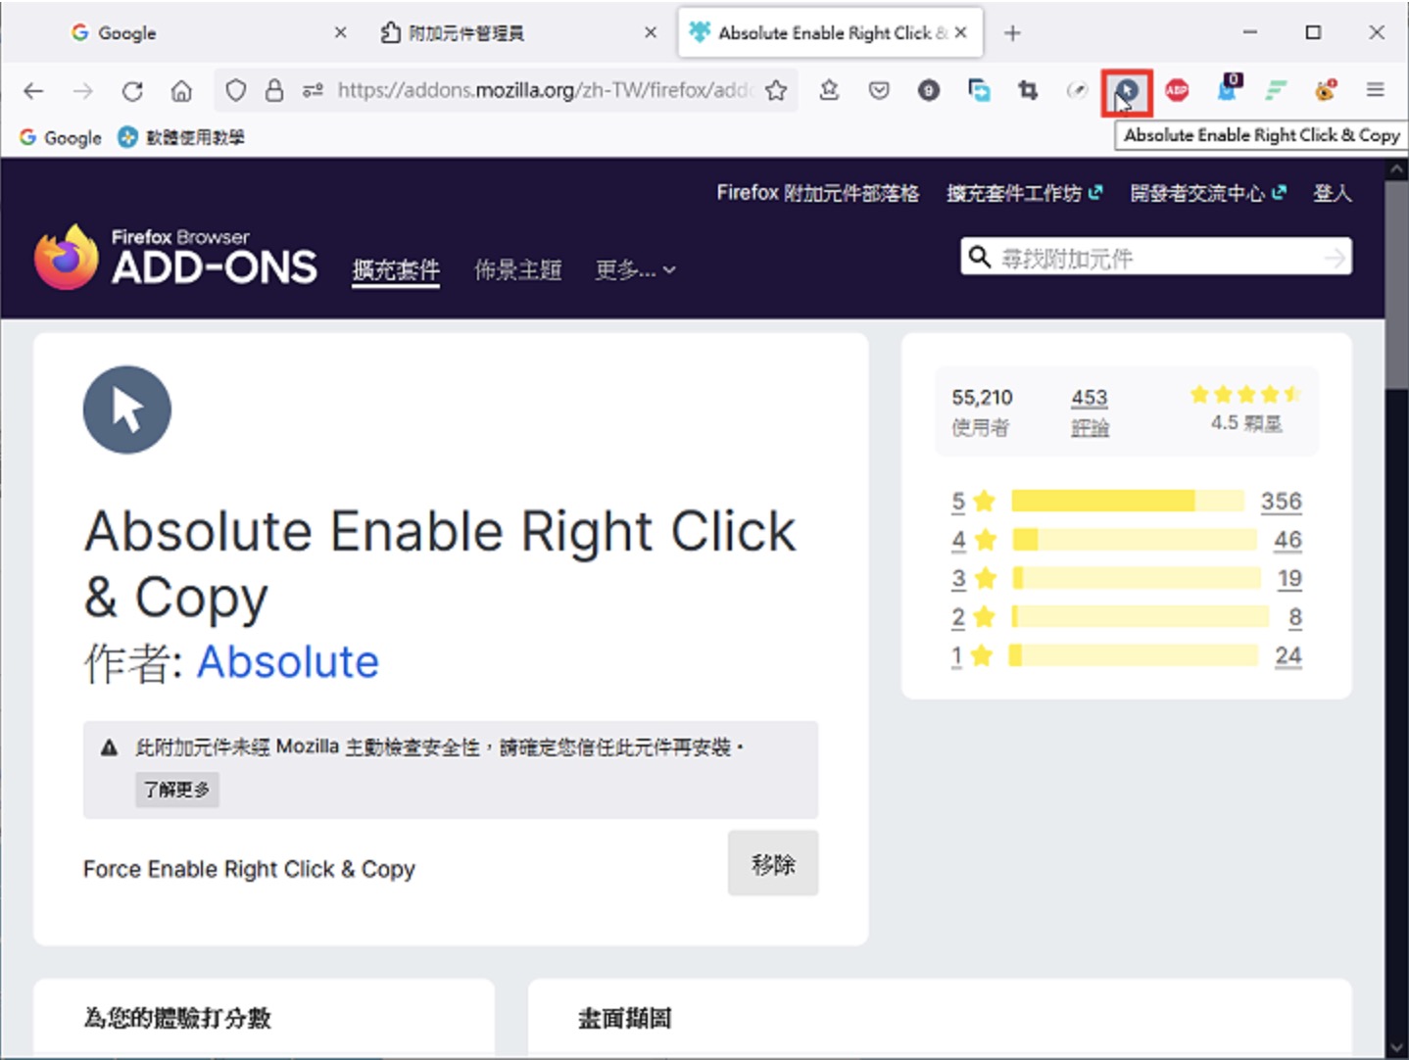Close the Absolute Enable Right Click tab

[961, 32]
